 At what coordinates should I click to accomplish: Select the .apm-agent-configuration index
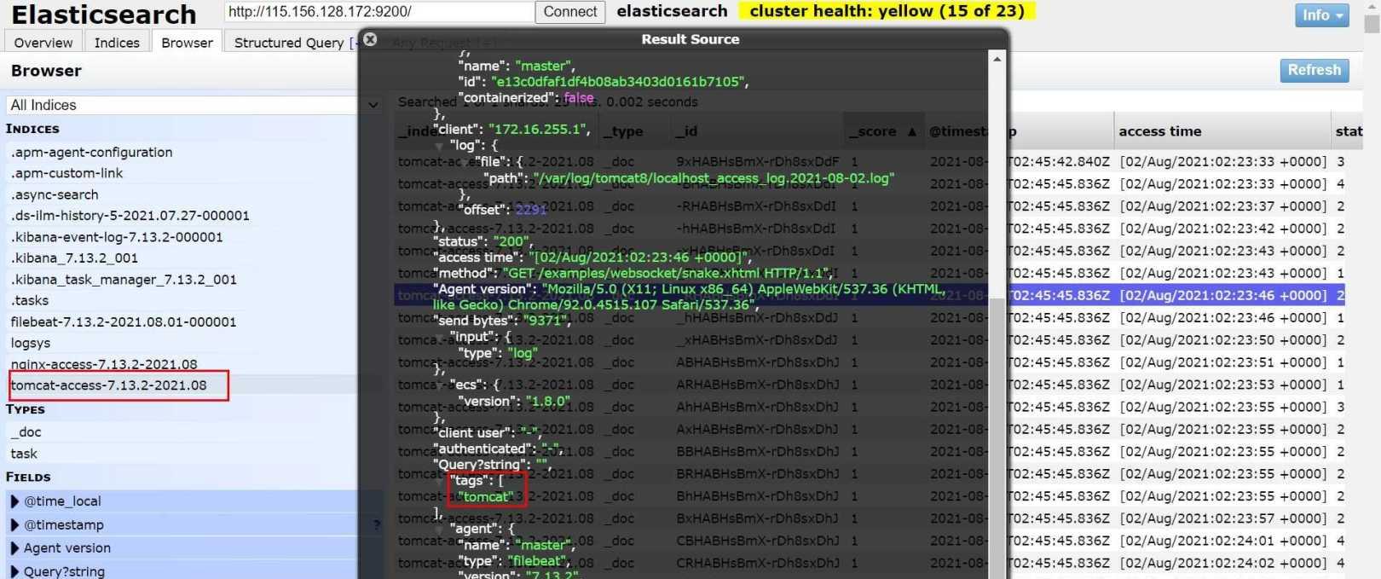click(x=91, y=152)
